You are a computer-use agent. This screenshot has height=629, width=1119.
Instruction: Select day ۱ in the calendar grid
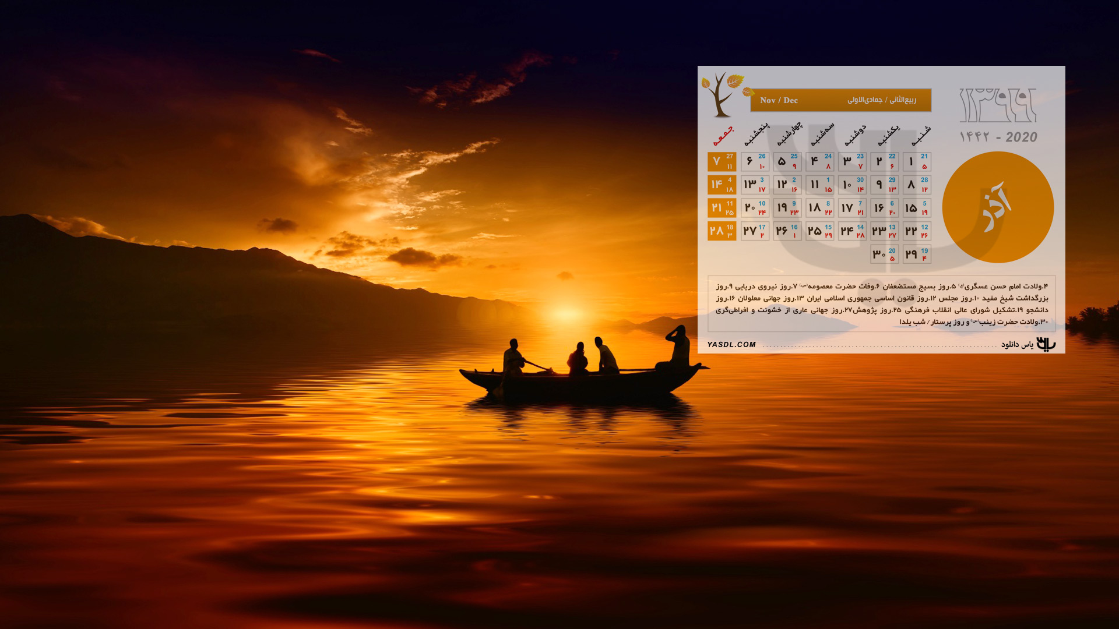(x=917, y=161)
